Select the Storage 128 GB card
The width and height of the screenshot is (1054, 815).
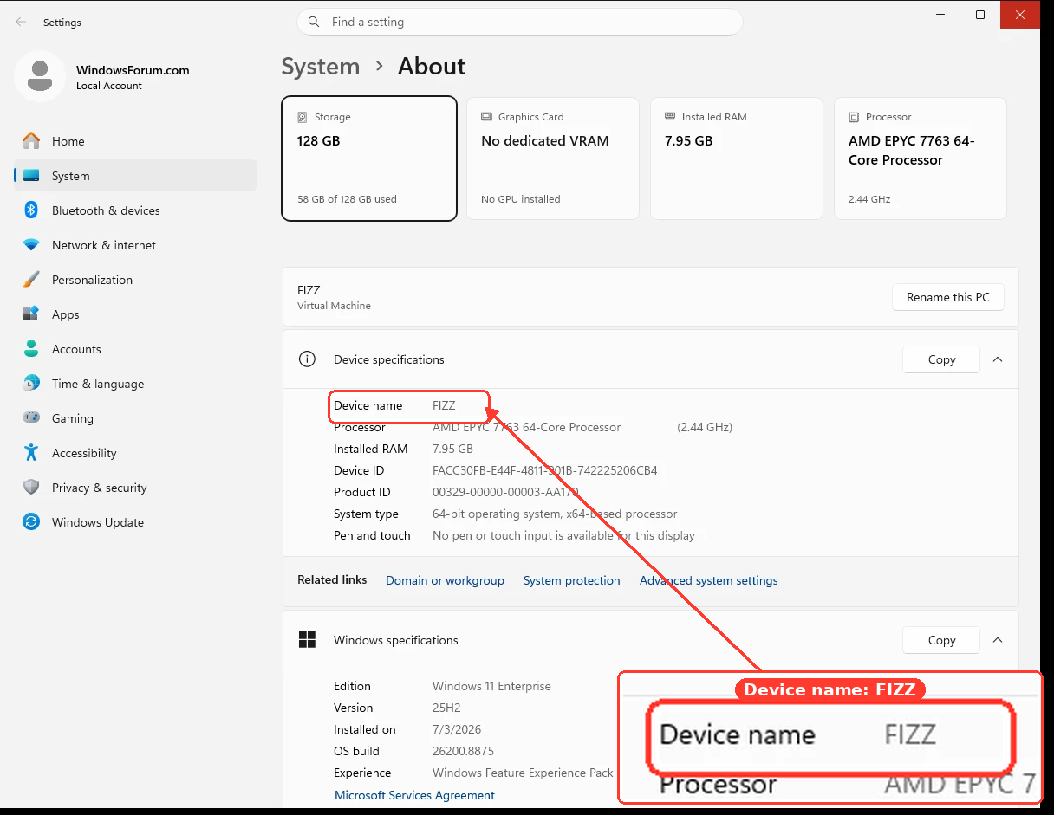369,158
